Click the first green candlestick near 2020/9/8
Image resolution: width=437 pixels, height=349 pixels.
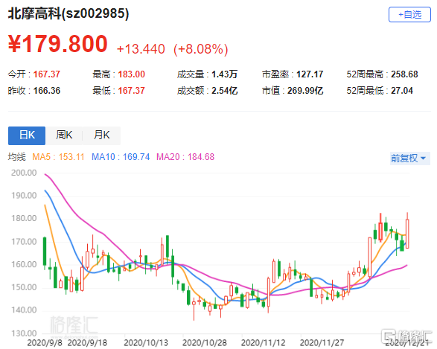click(x=45, y=252)
